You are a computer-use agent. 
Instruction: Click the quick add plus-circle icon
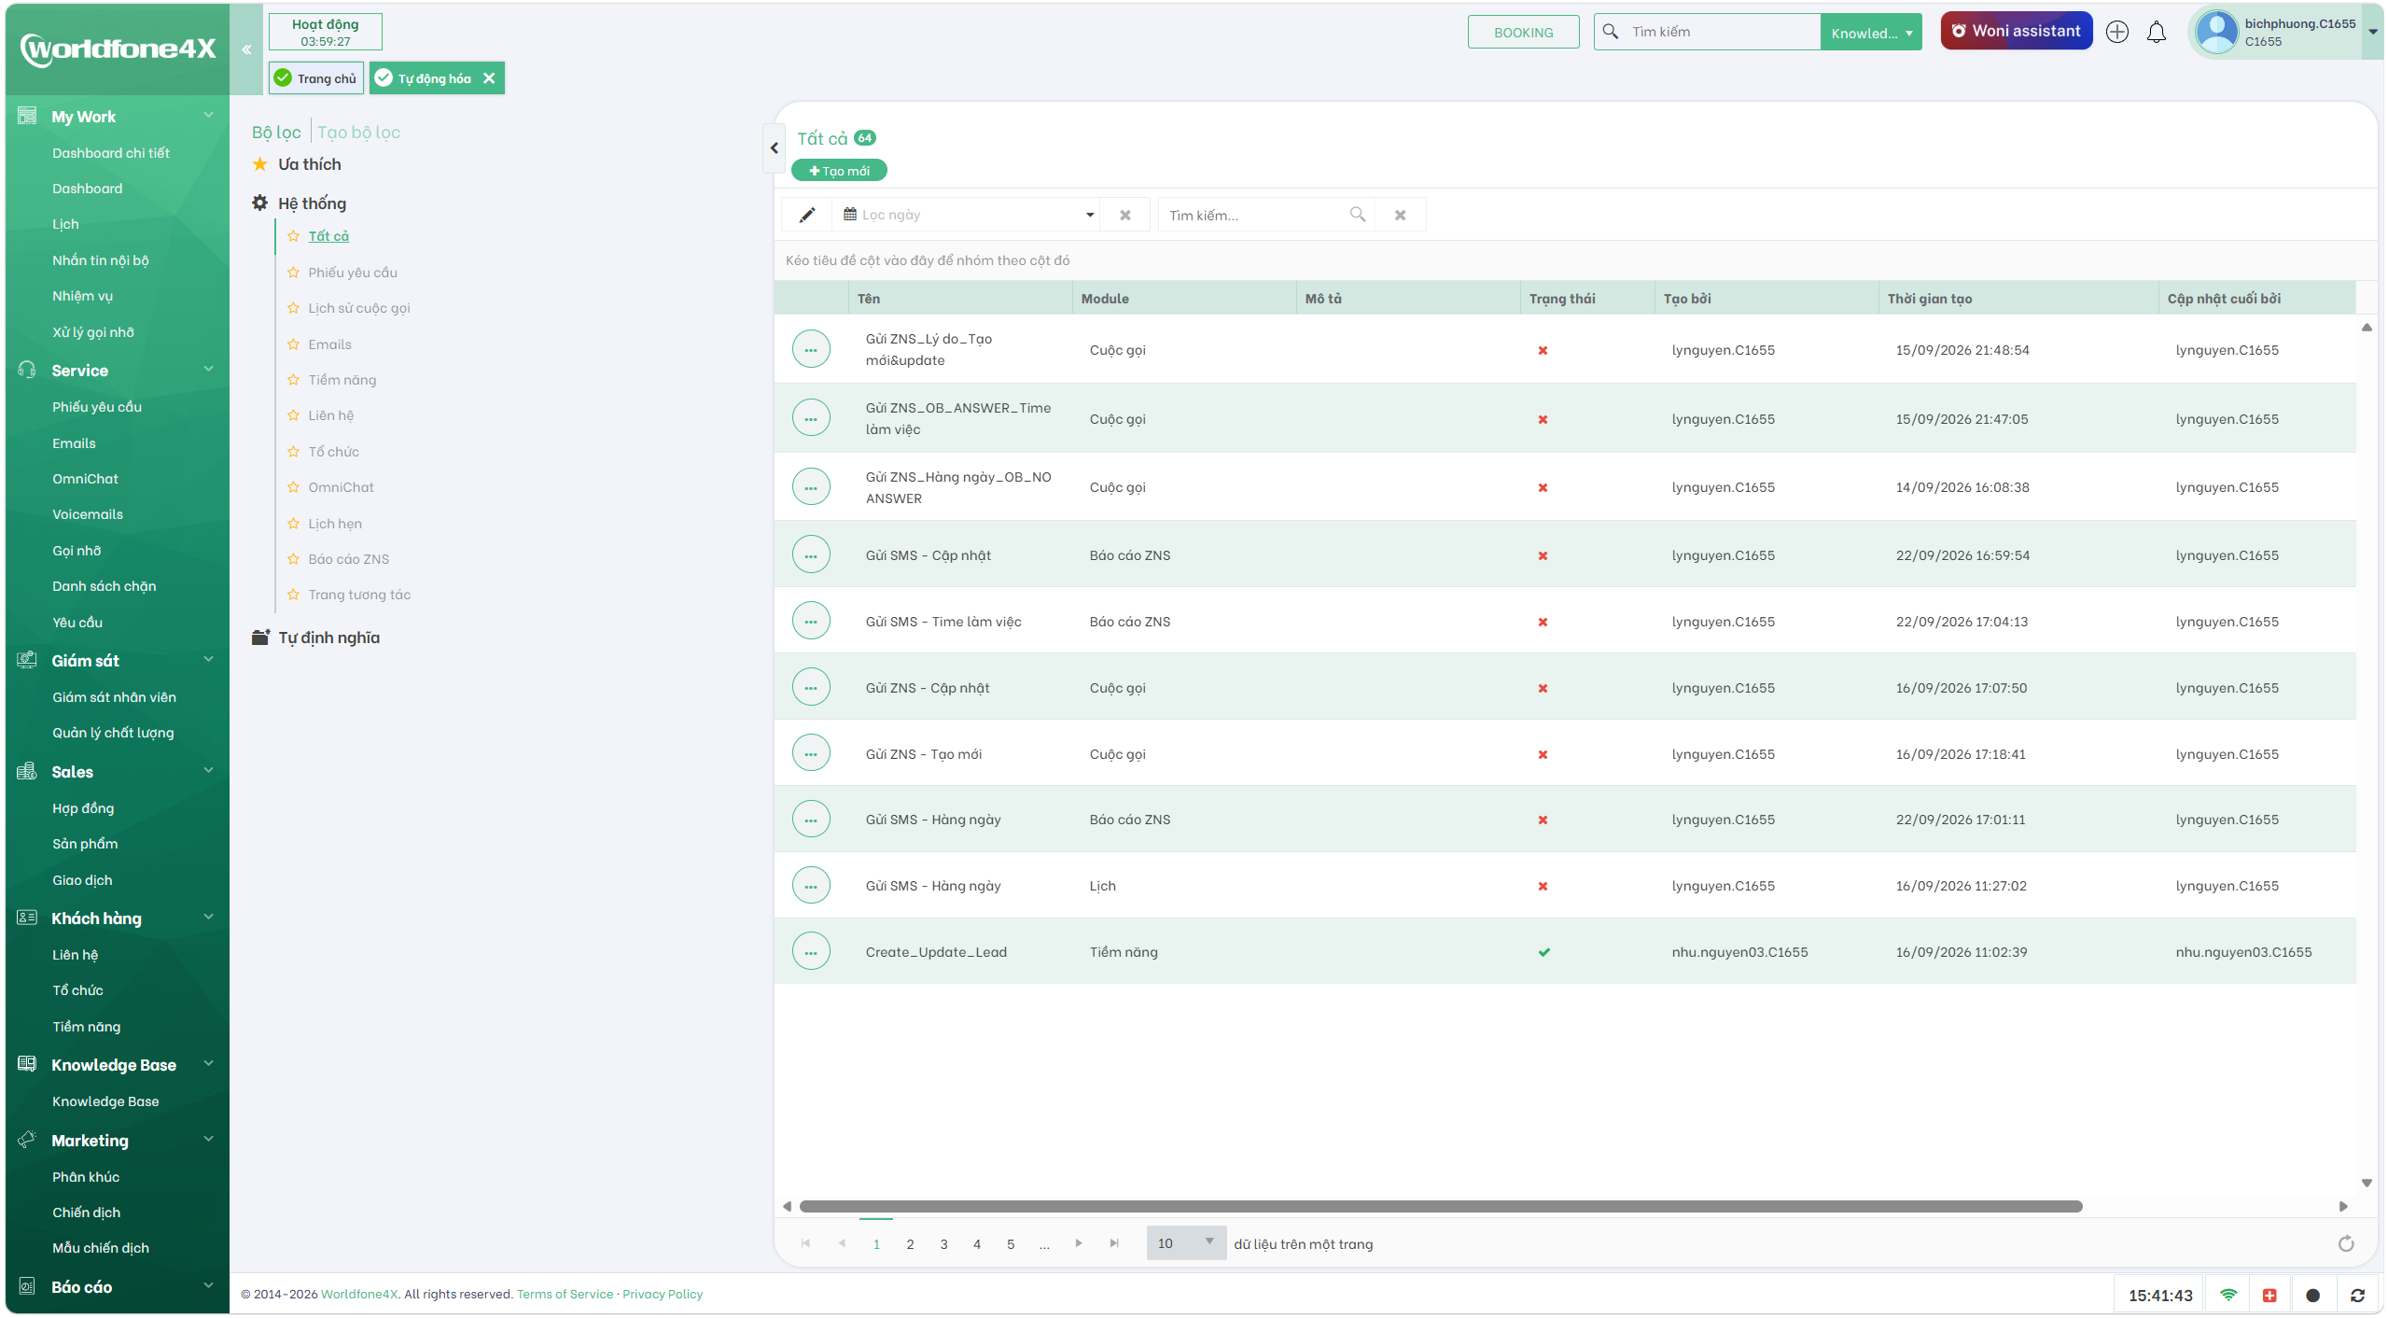2117,32
